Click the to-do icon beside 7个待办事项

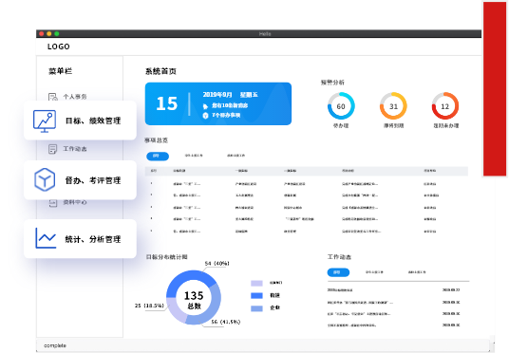[x=205, y=116]
